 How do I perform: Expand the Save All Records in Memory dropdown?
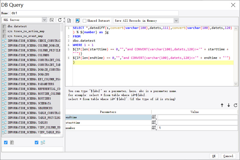click(x=176, y=21)
